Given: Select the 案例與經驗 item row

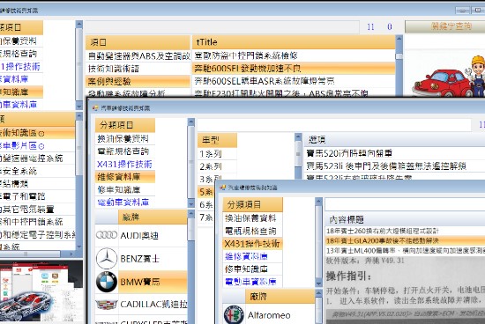Looking at the screenshot, I should pos(138,82).
